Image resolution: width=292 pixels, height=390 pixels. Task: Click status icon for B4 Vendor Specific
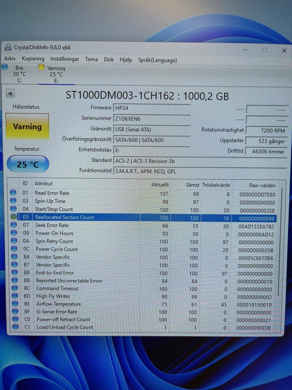click(x=14, y=257)
